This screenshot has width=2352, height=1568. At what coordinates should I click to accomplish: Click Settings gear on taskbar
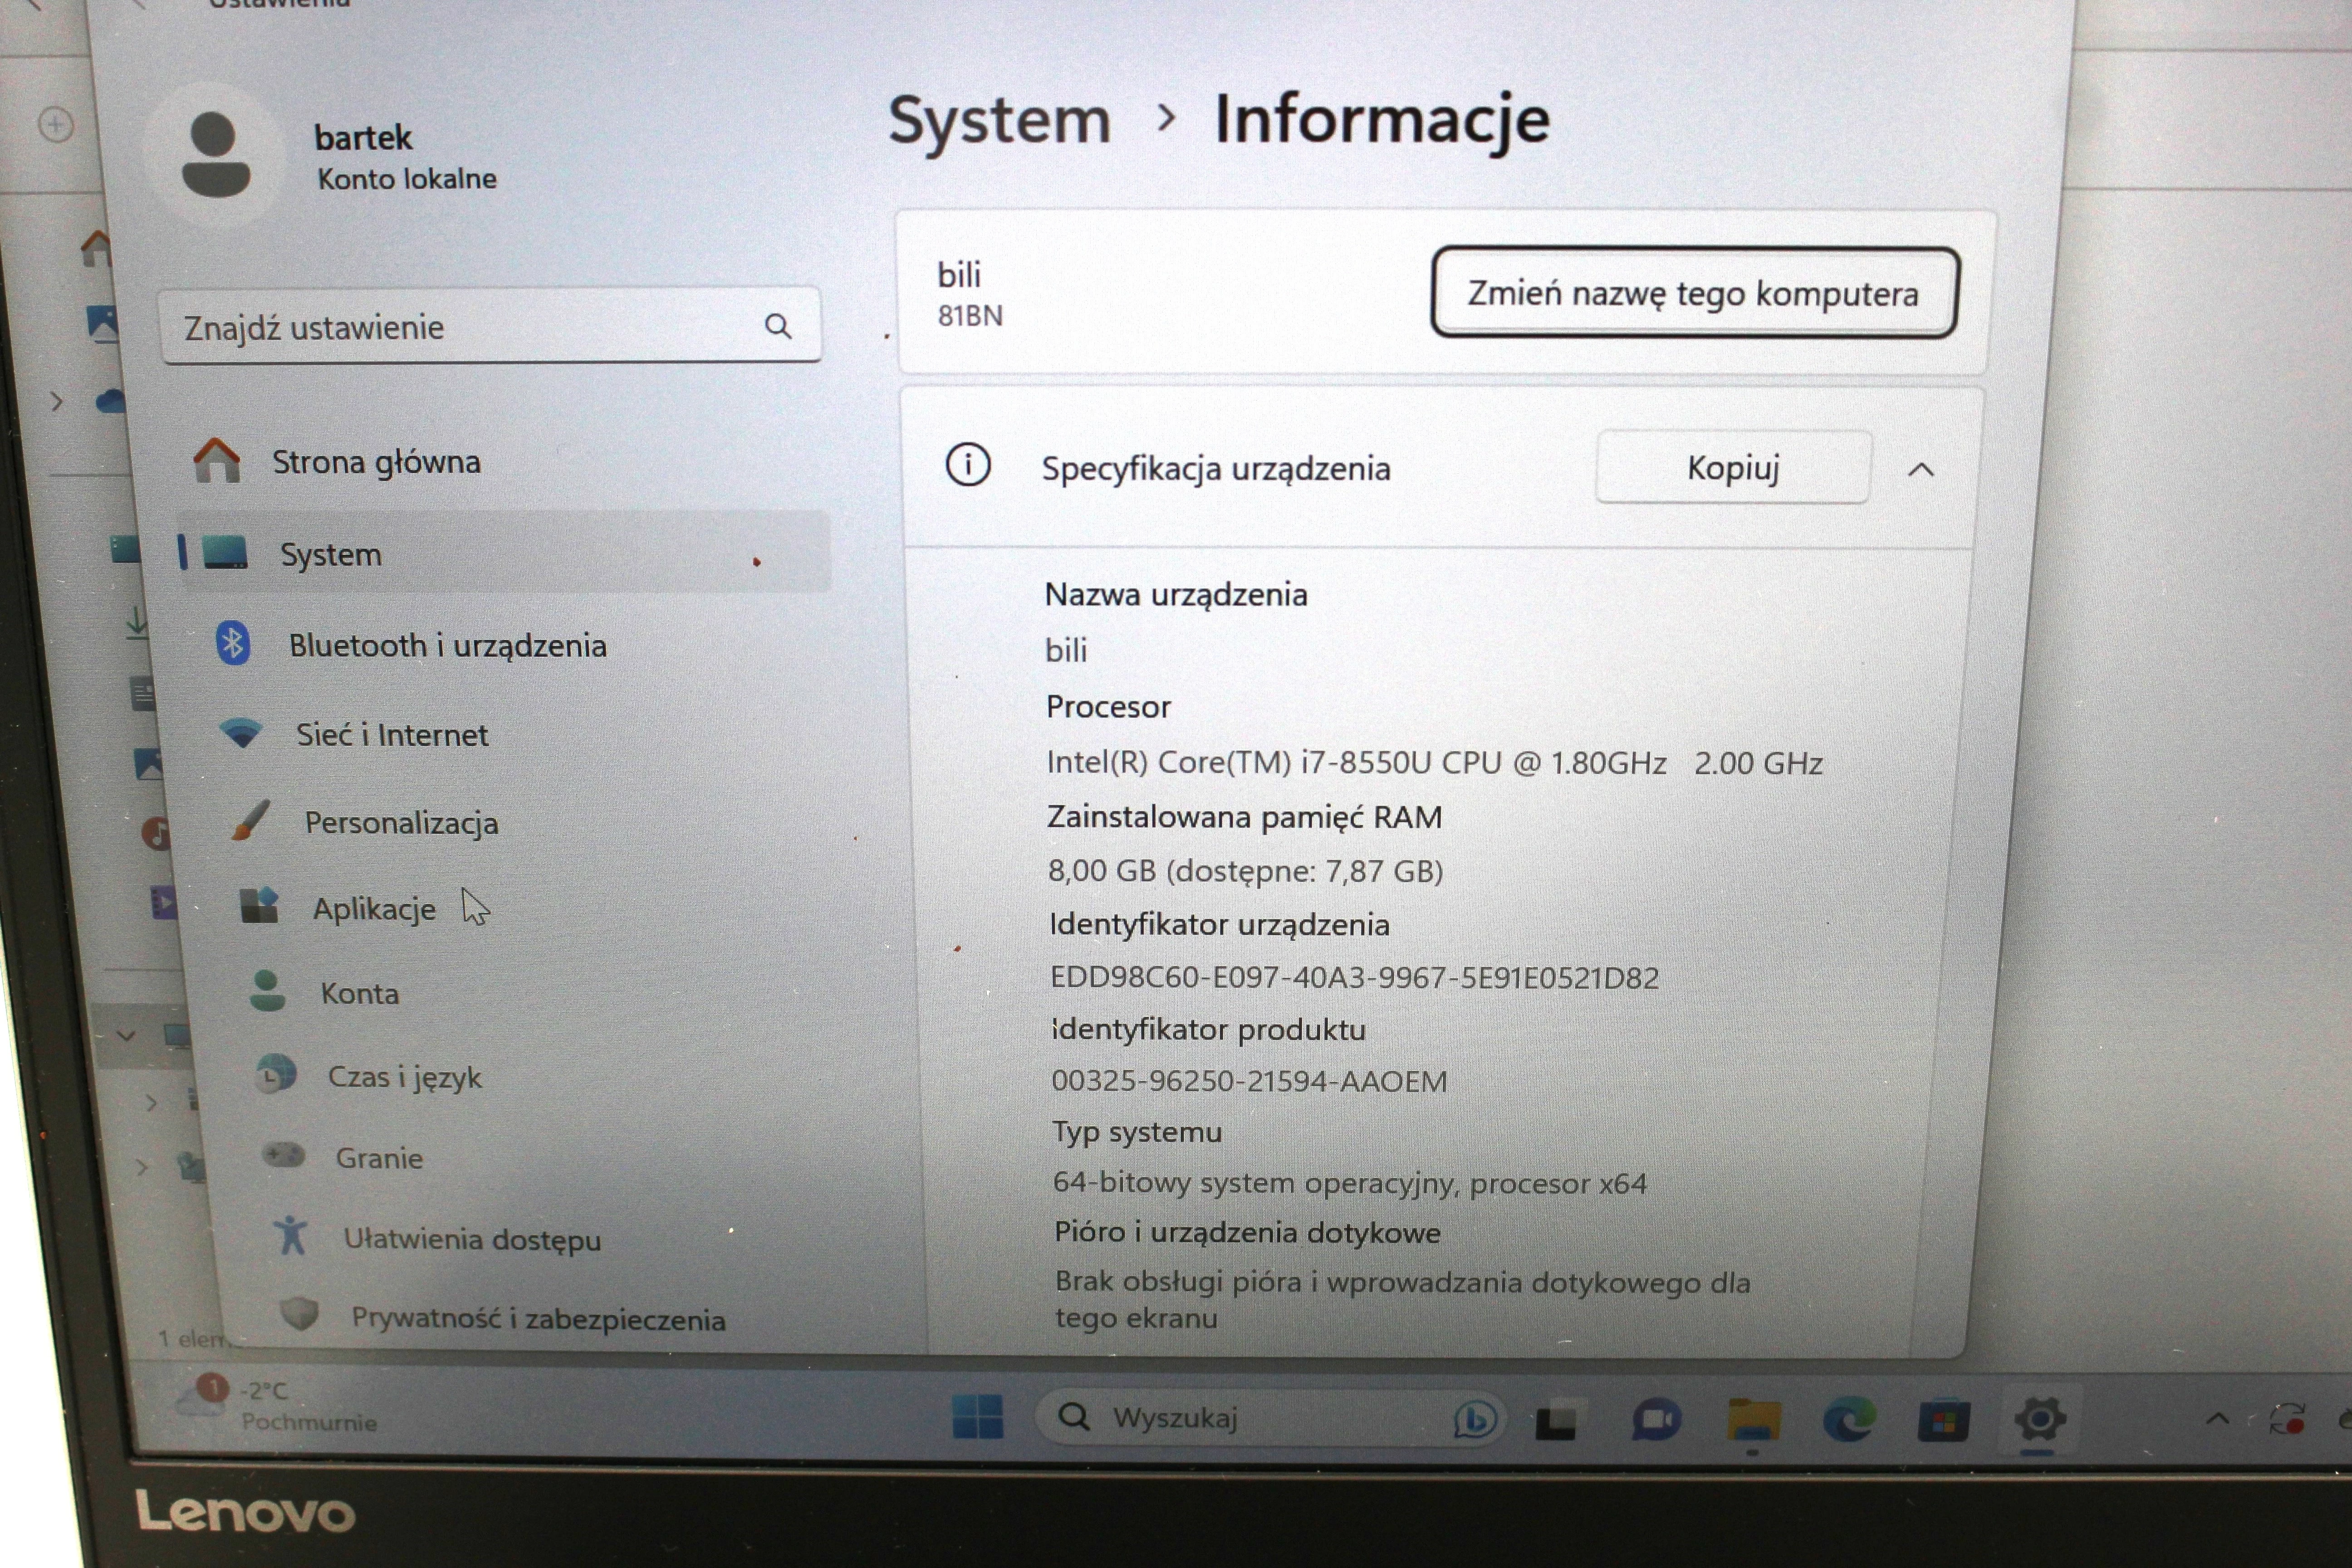pos(2039,1419)
